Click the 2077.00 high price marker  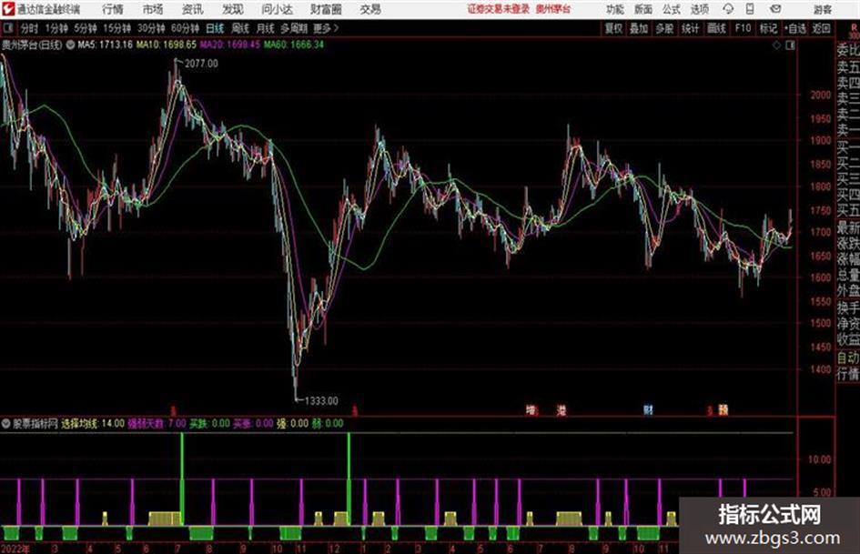coord(201,64)
